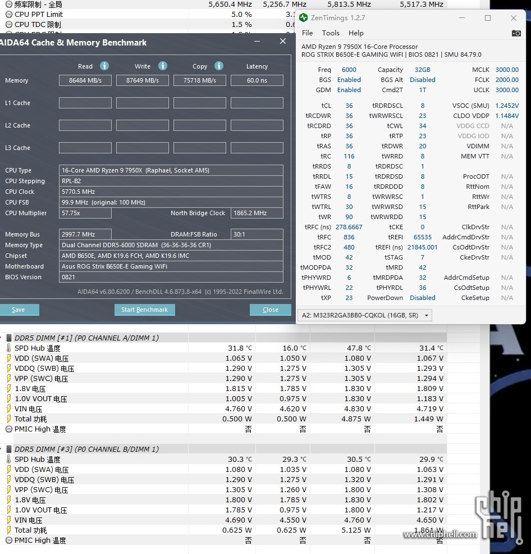Click the CPU Type field showing Ryzen 9 7950X
Image resolution: width=531 pixels, height=554 pixels.
(x=171, y=170)
